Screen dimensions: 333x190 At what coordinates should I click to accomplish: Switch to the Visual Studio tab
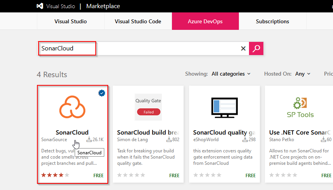pos(70,21)
